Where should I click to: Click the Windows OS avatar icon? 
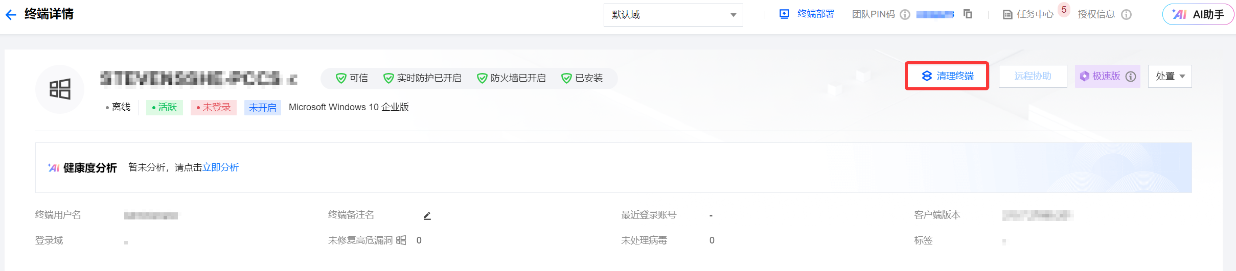60,89
